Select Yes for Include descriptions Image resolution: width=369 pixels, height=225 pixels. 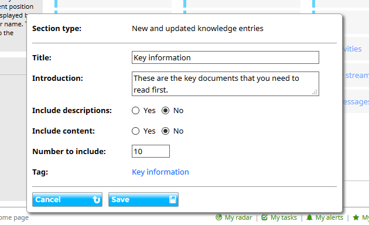(x=135, y=110)
